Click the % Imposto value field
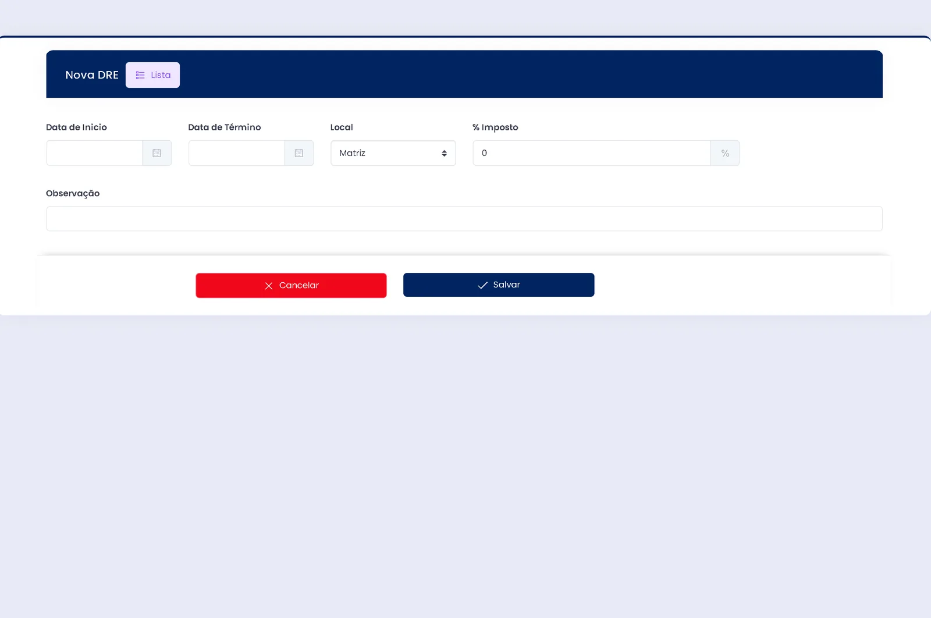The image size is (931, 618). (591, 153)
